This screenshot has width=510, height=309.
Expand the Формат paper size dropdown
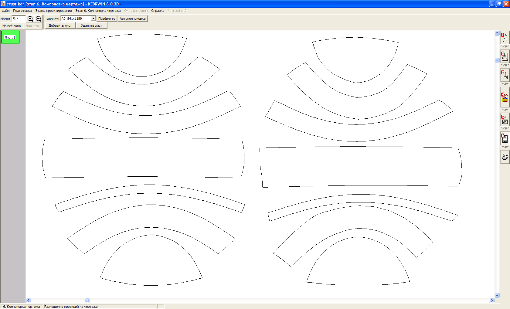[x=93, y=19]
